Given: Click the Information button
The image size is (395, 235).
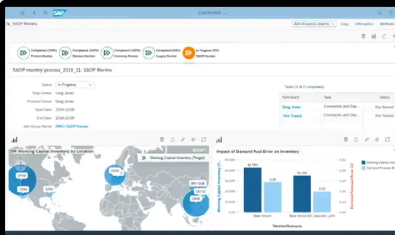Looking at the screenshot, I should [364, 24].
